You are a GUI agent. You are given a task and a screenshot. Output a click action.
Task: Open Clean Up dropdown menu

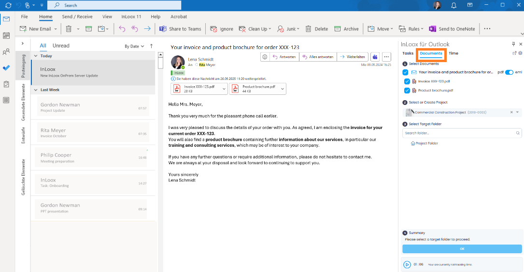click(269, 29)
